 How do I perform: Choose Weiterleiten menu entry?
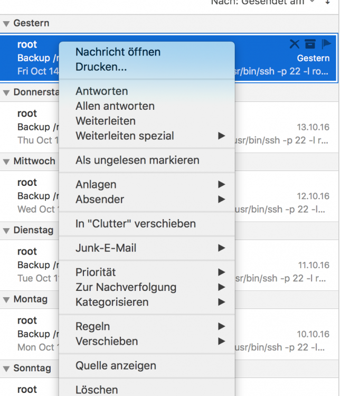pos(147,121)
